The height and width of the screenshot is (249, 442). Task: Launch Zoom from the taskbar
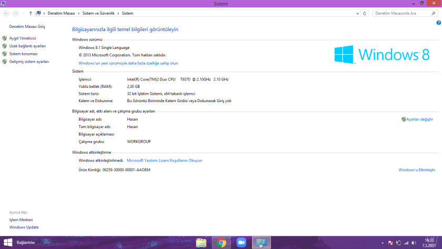[242, 243]
